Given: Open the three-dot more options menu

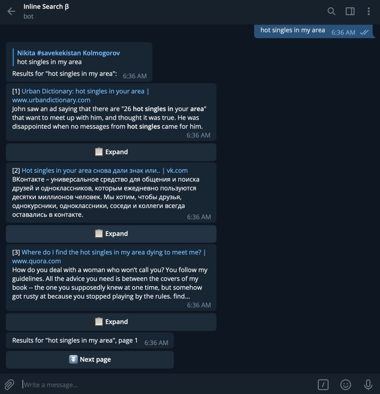Looking at the screenshot, I should (369, 11).
